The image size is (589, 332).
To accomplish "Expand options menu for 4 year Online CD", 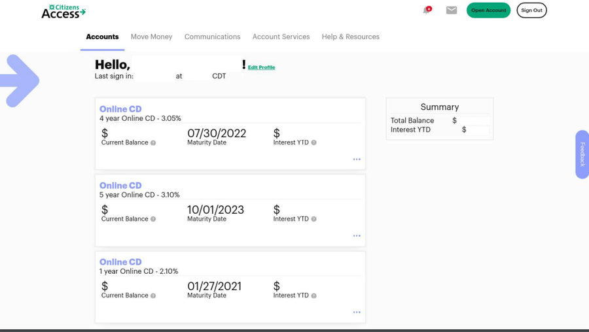I will pyautogui.click(x=357, y=159).
